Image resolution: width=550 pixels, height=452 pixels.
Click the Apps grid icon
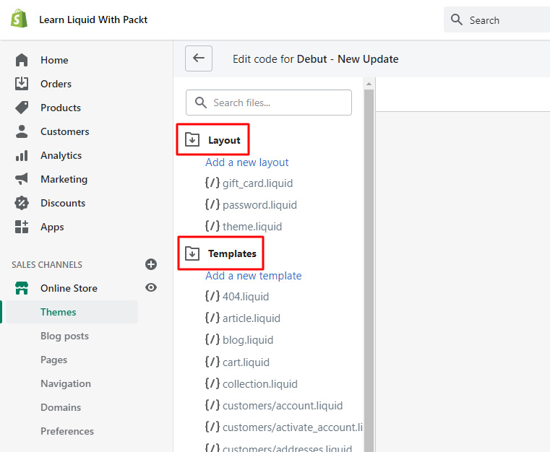[22, 227]
